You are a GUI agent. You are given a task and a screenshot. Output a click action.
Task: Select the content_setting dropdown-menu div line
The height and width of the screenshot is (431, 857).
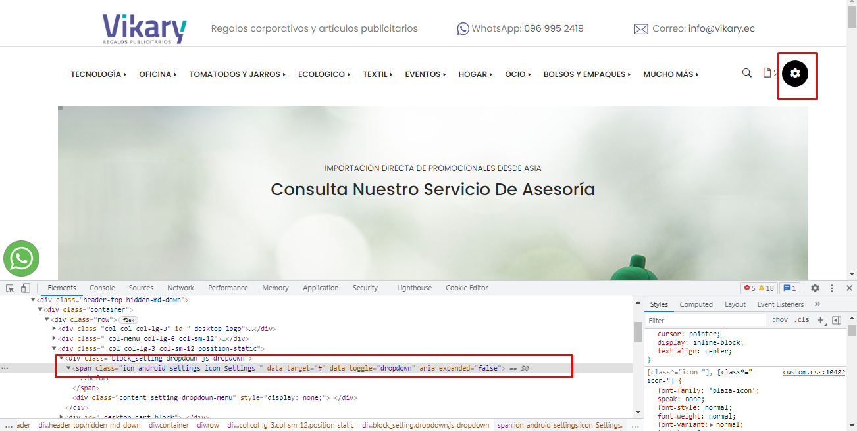(215, 397)
